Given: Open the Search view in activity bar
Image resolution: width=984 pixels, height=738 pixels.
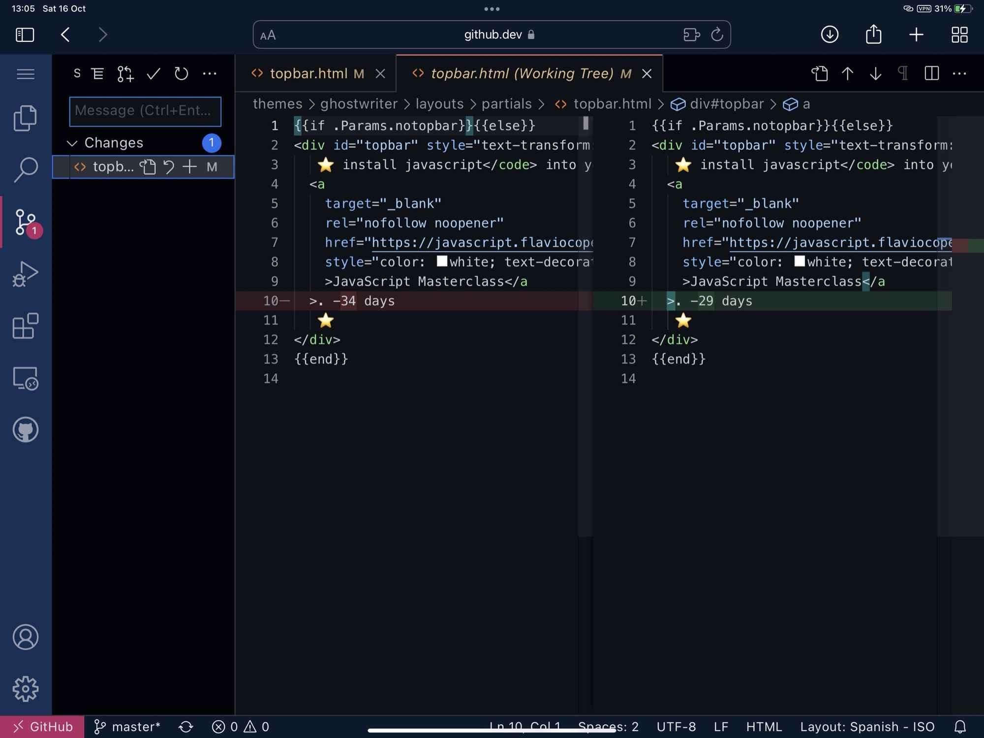Looking at the screenshot, I should click(25, 170).
